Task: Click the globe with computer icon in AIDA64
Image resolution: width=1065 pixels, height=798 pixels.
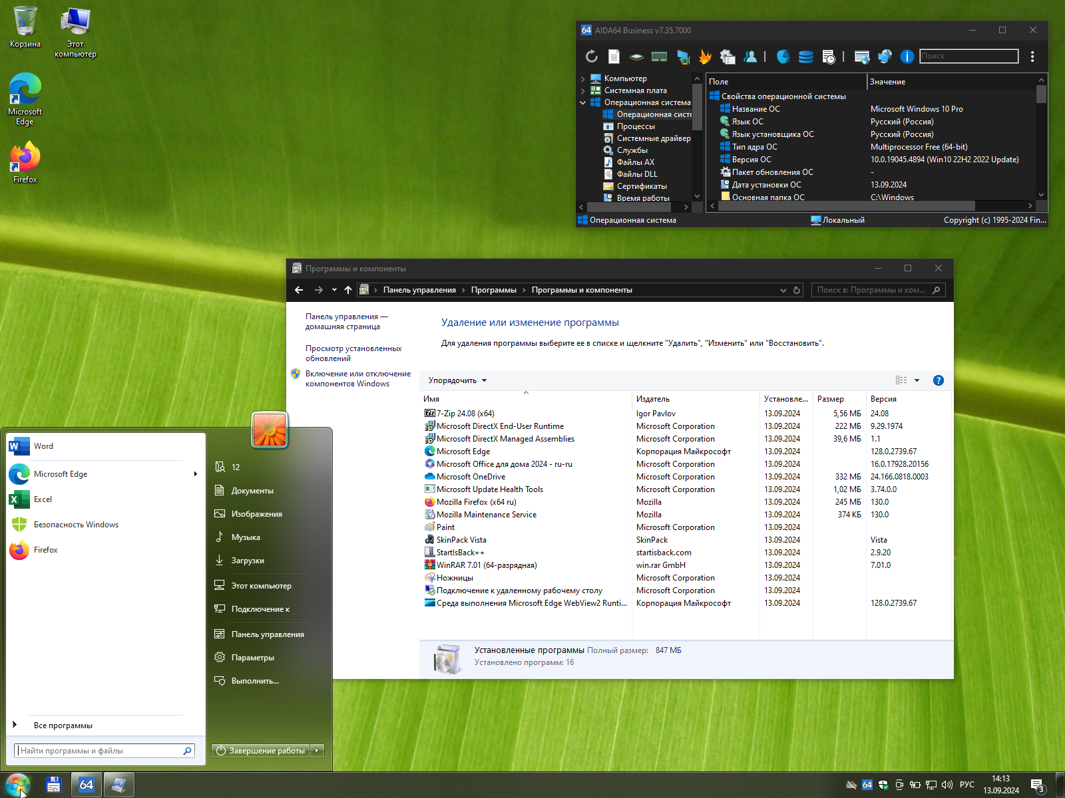Action: pyautogui.click(x=885, y=57)
